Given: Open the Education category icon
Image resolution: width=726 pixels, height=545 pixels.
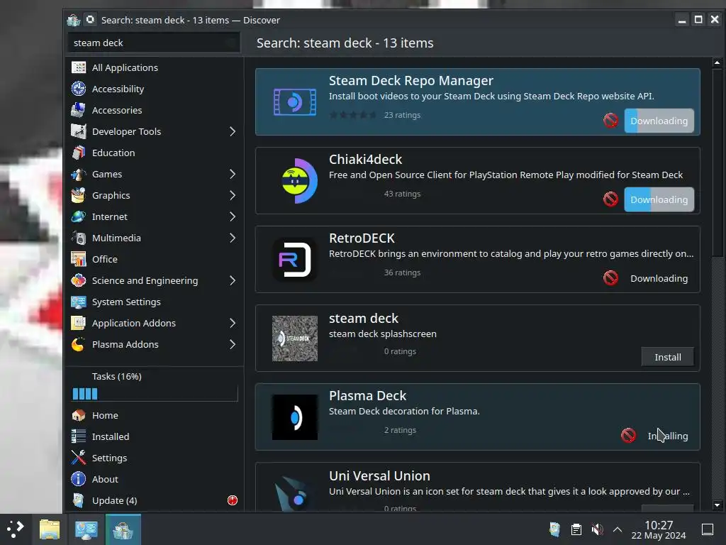Looking at the screenshot, I should coord(78,153).
